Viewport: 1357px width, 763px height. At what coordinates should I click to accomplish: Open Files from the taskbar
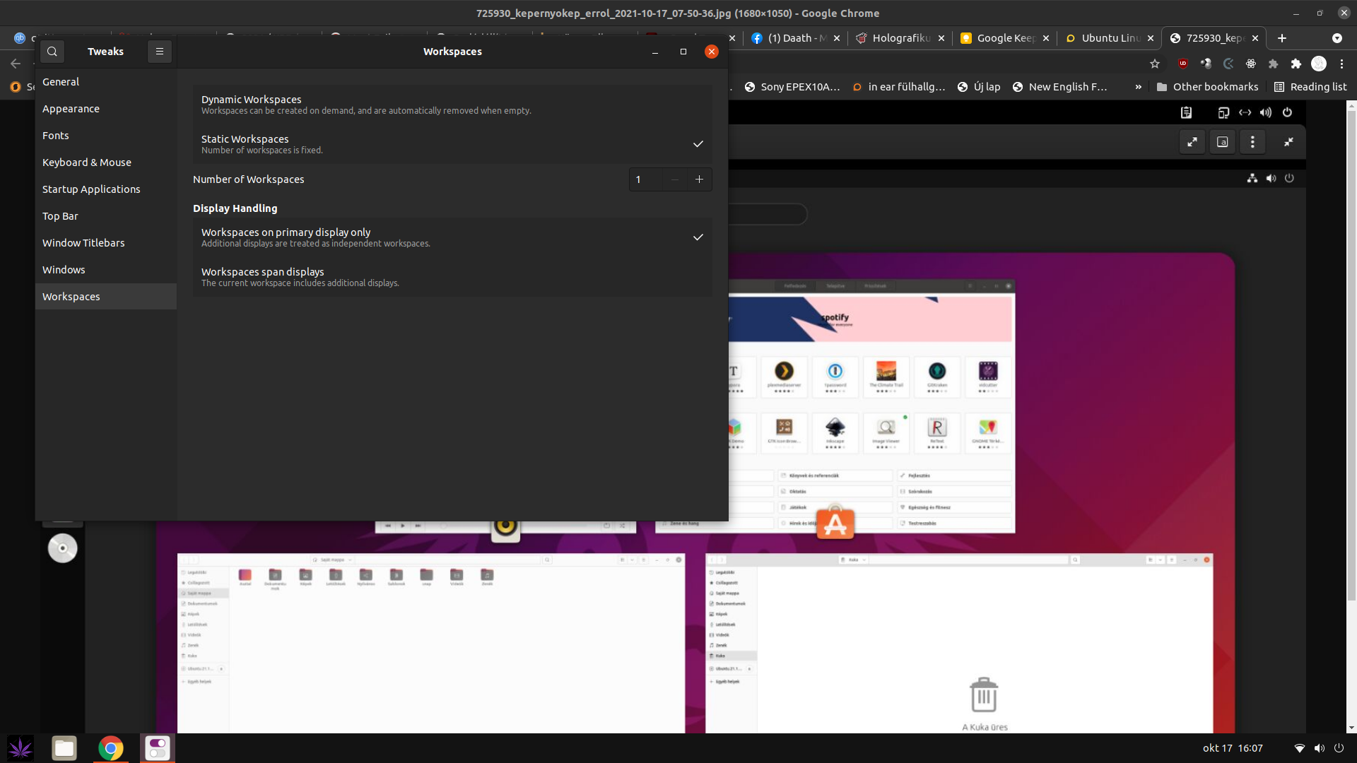click(x=64, y=748)
